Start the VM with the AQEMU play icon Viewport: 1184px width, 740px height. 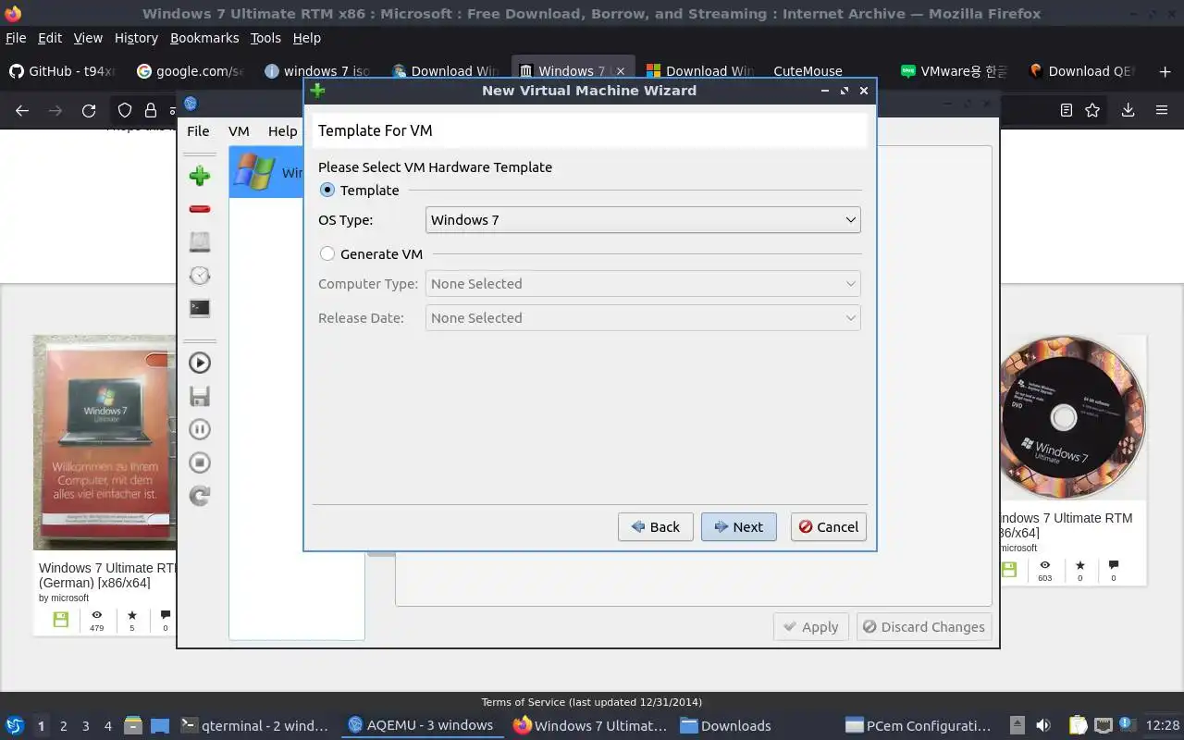point(200,363)
